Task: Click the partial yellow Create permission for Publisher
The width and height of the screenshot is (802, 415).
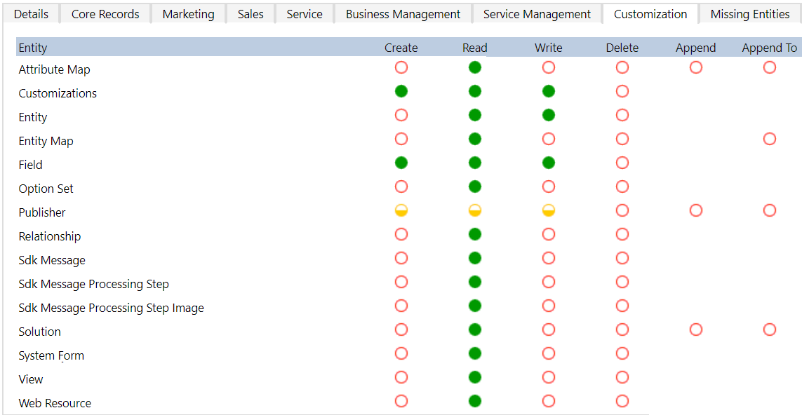Action: point(401,210)
